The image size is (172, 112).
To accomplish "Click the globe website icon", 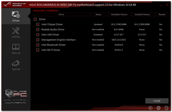I will point(158,108).
